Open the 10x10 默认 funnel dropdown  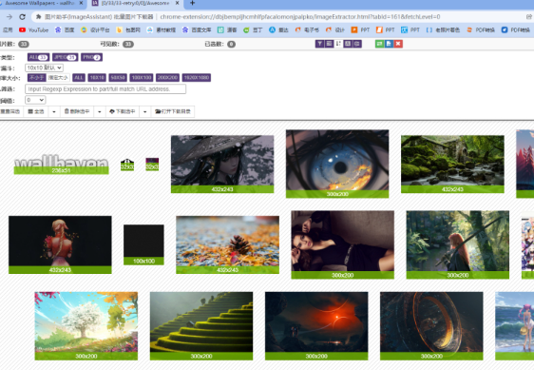(44, 68)
